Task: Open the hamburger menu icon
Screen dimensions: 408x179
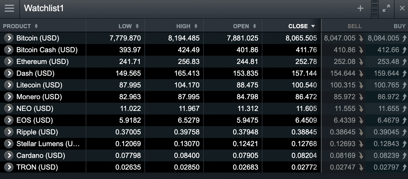Action: coord(9,8)
